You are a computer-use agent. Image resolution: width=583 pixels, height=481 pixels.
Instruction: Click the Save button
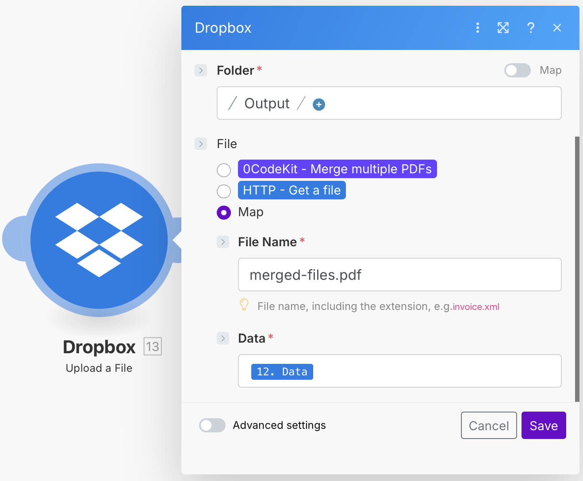point(544,425)
